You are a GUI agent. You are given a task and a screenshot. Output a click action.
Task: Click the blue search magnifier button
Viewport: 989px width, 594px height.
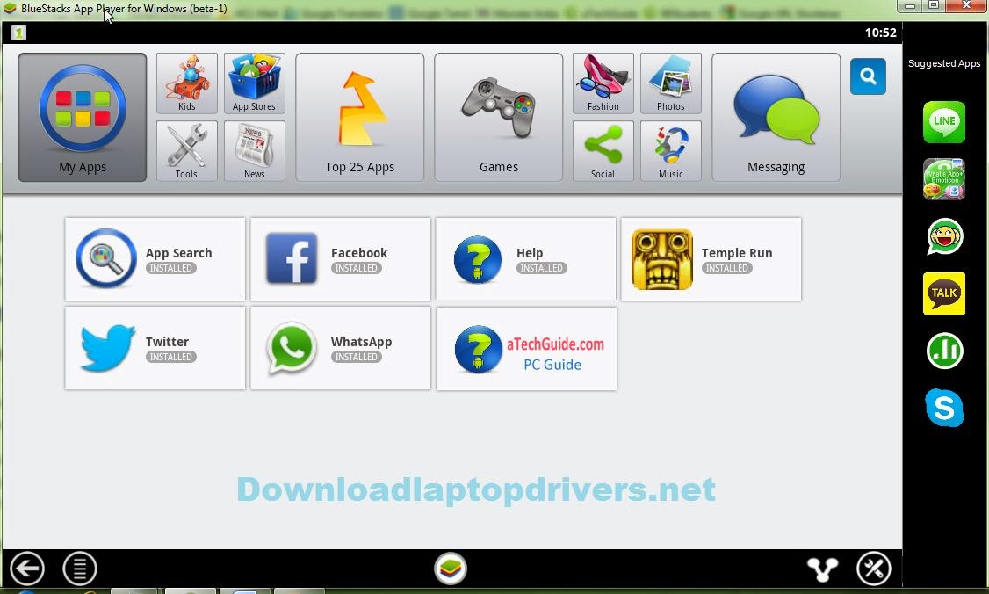tap(868, 76)
